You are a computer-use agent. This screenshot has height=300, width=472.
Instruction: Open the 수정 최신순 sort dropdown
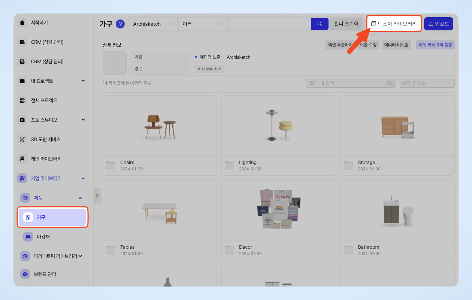click(x=427, y=83)
